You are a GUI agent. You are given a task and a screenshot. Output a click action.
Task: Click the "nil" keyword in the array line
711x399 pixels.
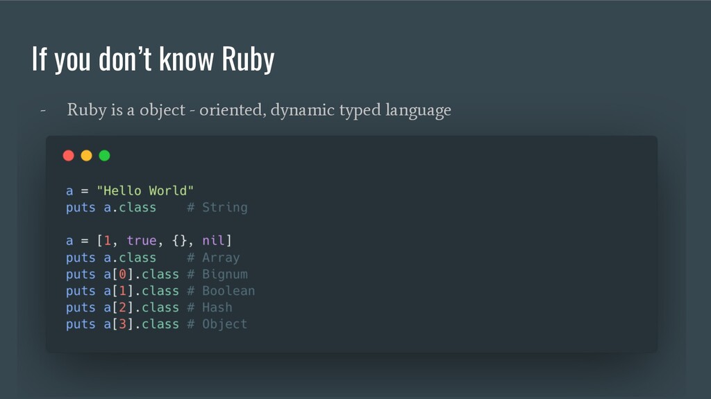[x=213, y=240]
